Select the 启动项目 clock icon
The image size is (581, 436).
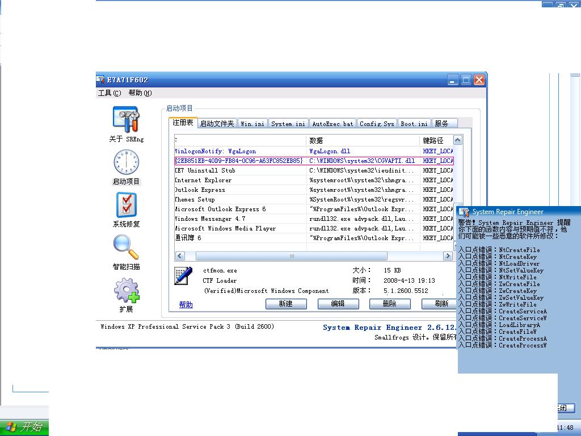126,162
